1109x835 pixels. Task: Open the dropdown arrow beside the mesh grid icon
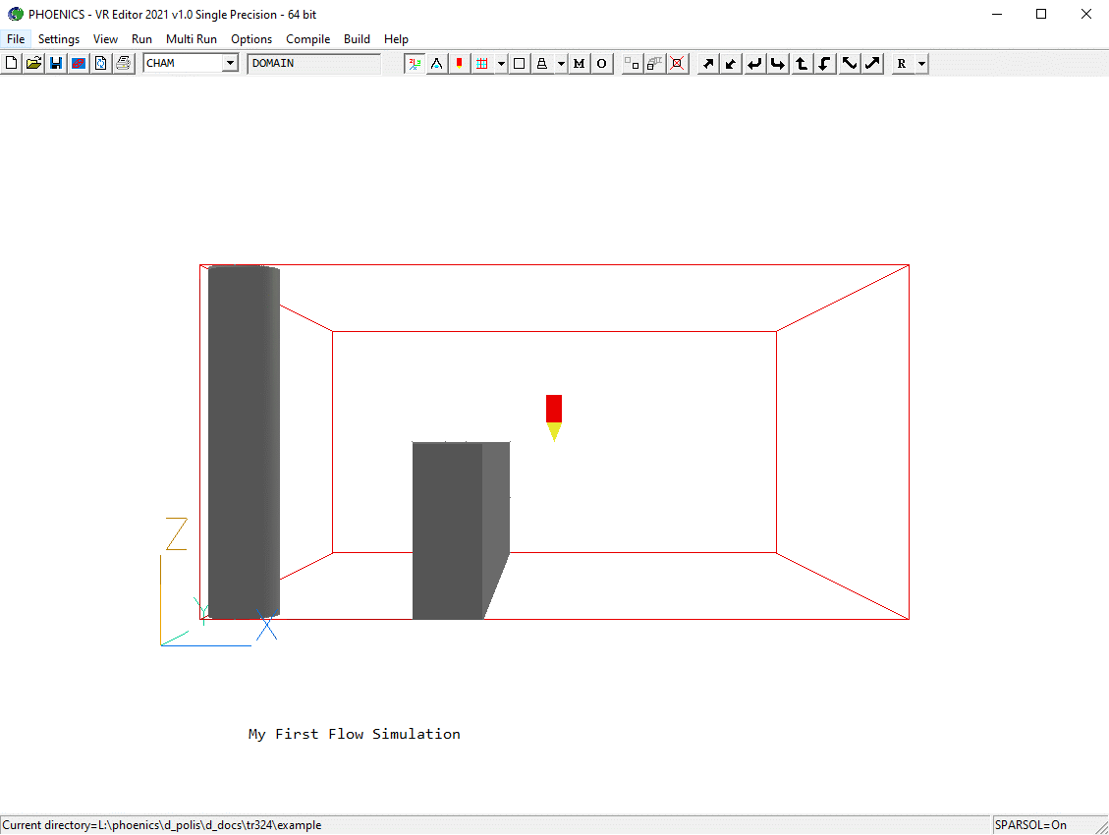(501, 64)
